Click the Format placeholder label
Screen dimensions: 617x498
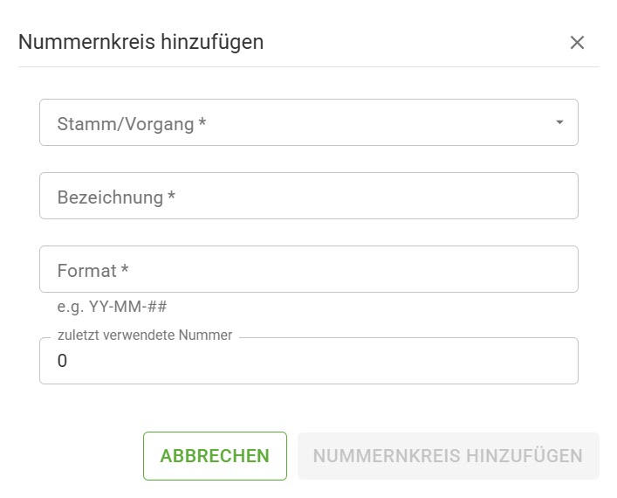pyautogui.click(x=86, y=271)
